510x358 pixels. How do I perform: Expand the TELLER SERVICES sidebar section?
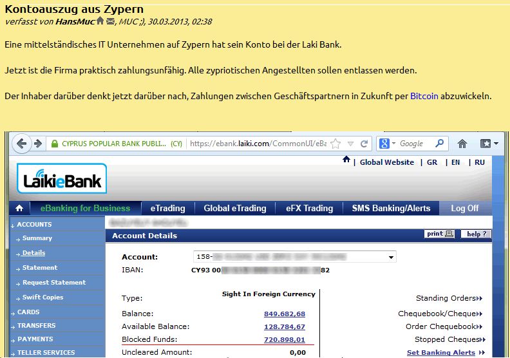[46, 352]
